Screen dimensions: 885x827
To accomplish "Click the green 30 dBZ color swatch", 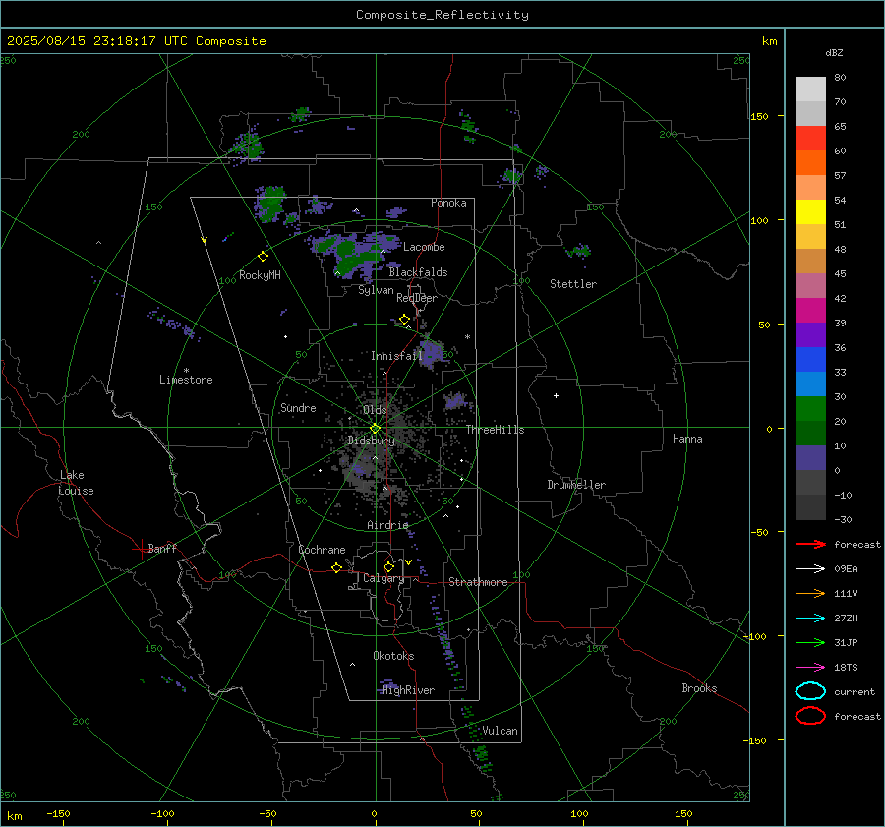I will tap(810, 408).
